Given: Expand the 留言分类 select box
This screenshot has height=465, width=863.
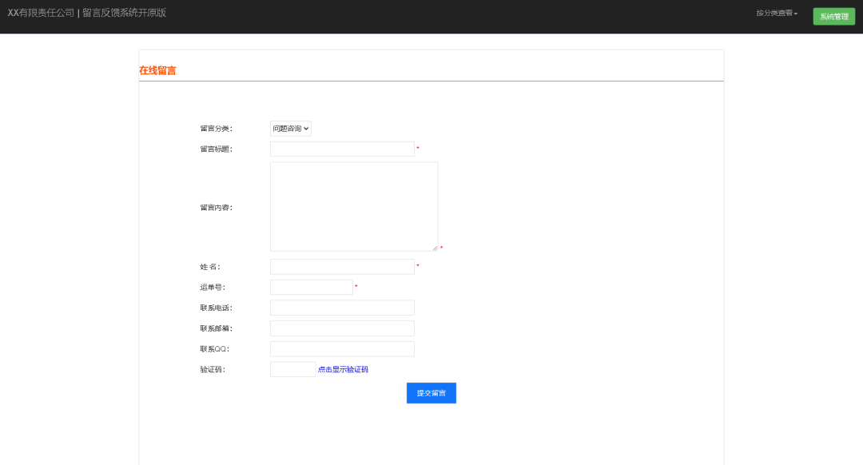Looking at the screenshot, I should (290, 129).
